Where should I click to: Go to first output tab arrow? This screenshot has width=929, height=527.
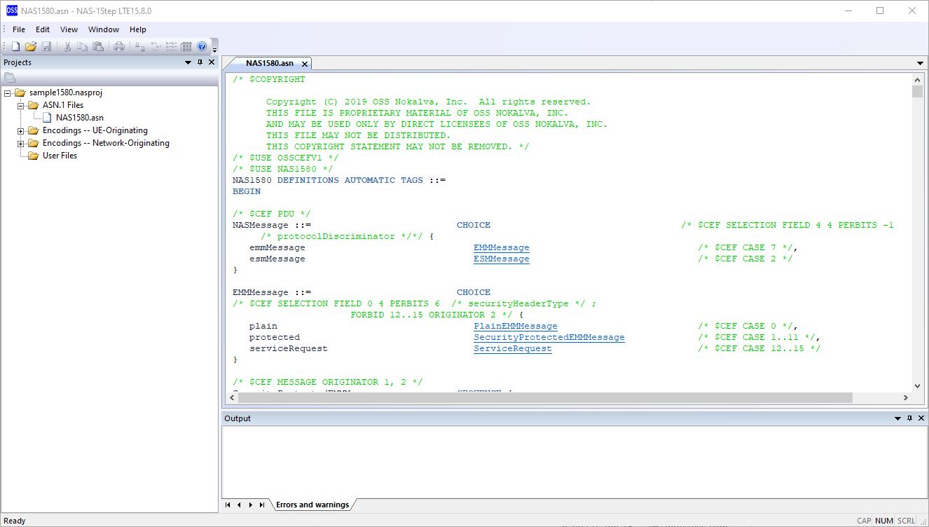[228, 505]
